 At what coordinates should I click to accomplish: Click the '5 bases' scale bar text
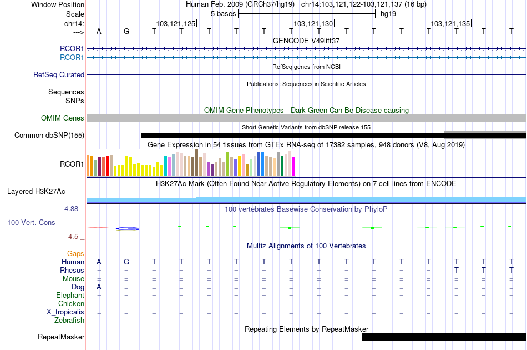pyautogui.click(x=223, y=14)
